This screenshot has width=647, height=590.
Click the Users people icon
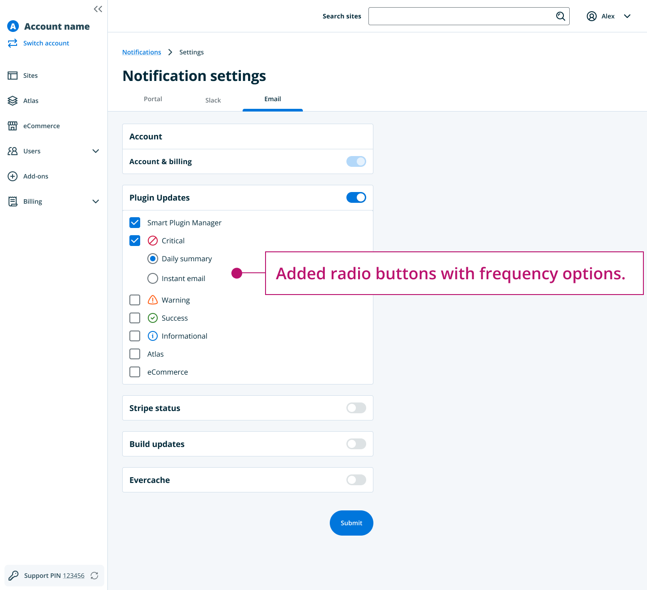tap(13, 151)
